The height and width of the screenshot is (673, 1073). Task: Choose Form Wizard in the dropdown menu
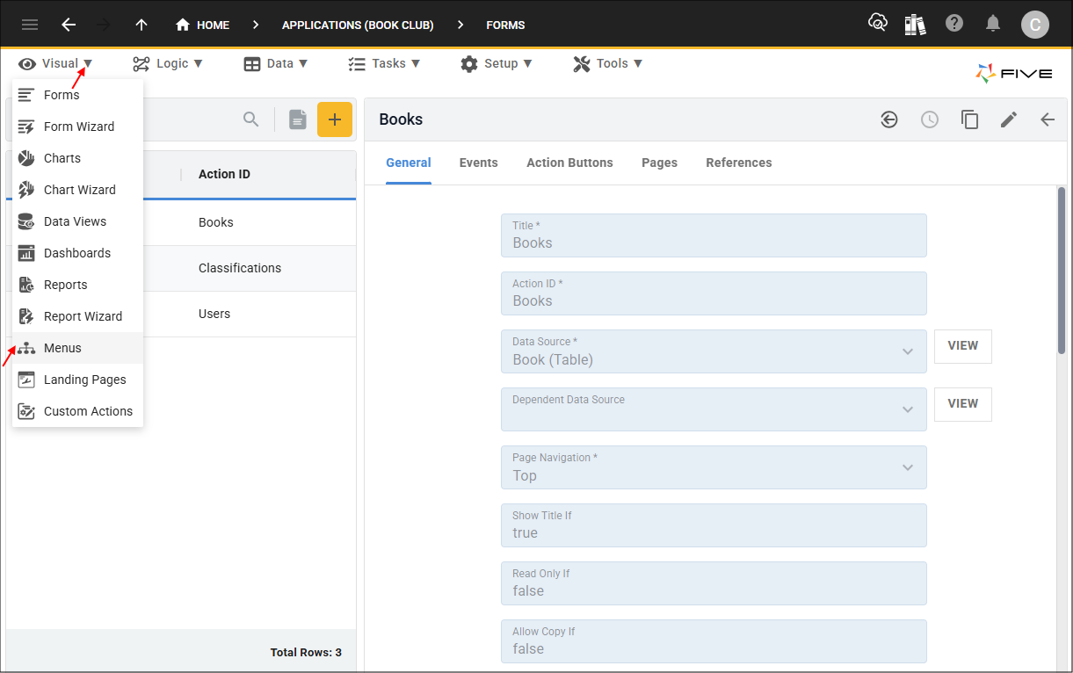pos(77,127)
